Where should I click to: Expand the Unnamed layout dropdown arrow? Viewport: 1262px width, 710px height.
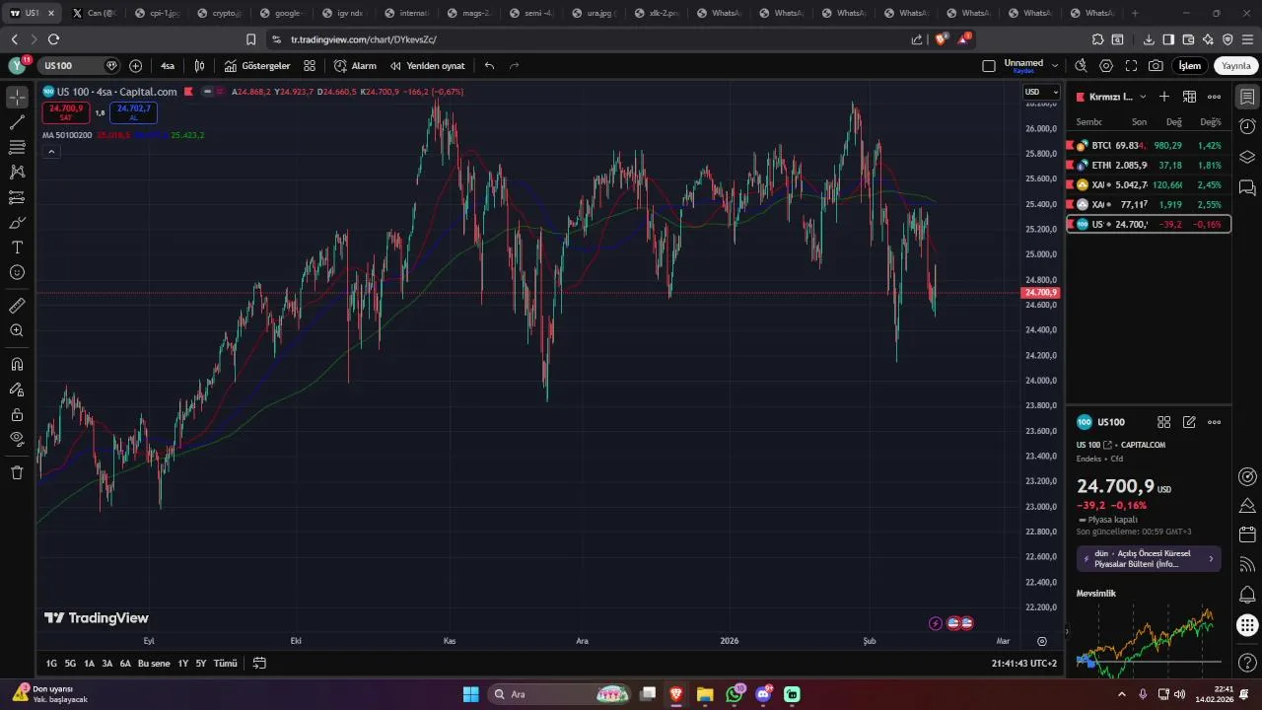click(1055, 66)
